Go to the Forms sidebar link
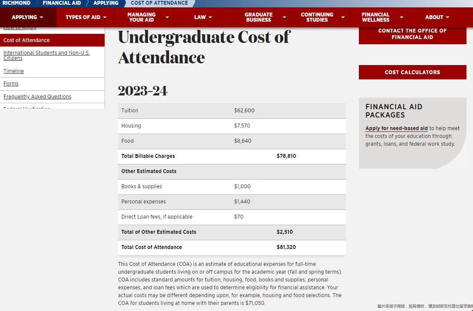Image resolution: width=473 pixels, height=311 pixels. (11, 84)
